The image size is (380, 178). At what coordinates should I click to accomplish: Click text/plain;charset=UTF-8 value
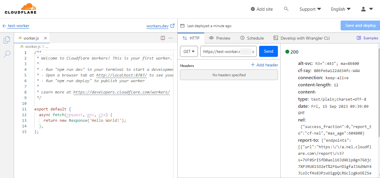[x=339, y=99]
